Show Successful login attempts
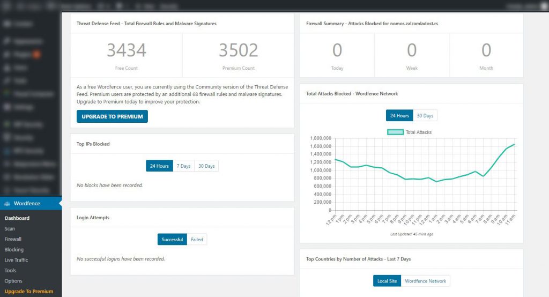The height and width of the screenshot is (297, 549). 172,240
